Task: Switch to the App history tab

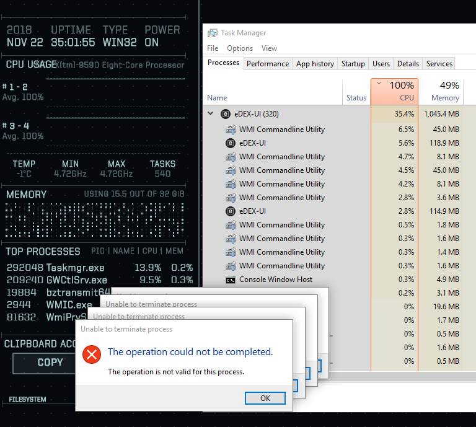Action: (315, 64)
